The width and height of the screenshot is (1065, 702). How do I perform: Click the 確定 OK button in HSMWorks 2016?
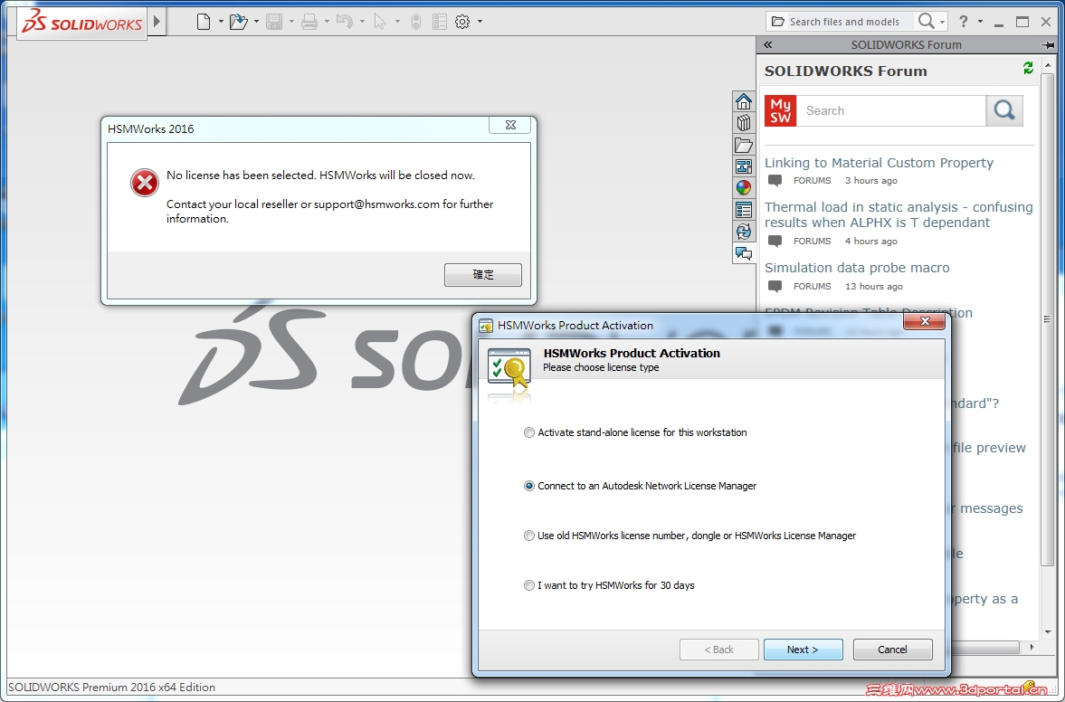483,275
